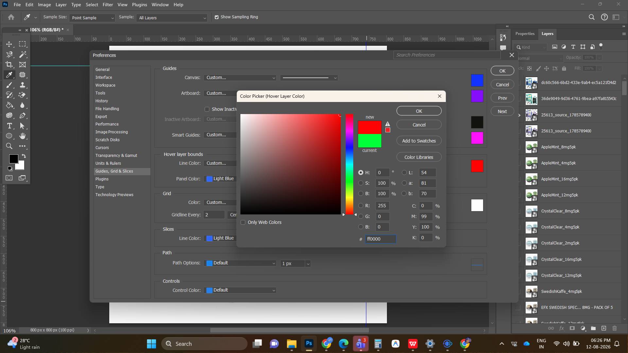Select the Clone Stamp tool
This screenshot has width=628, height=353.
(22, 85)
